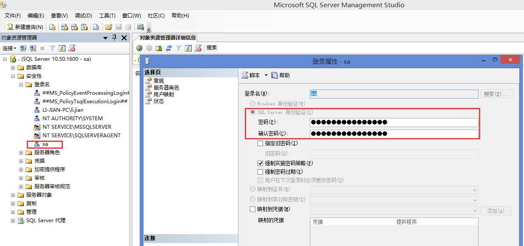Viewport: 524px width, 246px height.
Task: Click the Disconnect server icon in Object Explorer
Action: (x=32, y=48)
